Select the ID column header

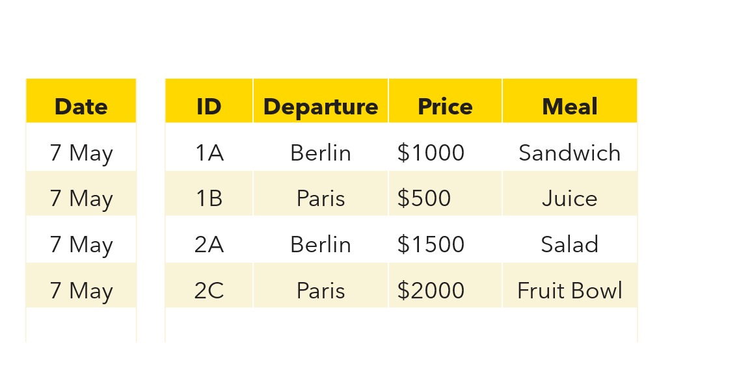point(209,101)
